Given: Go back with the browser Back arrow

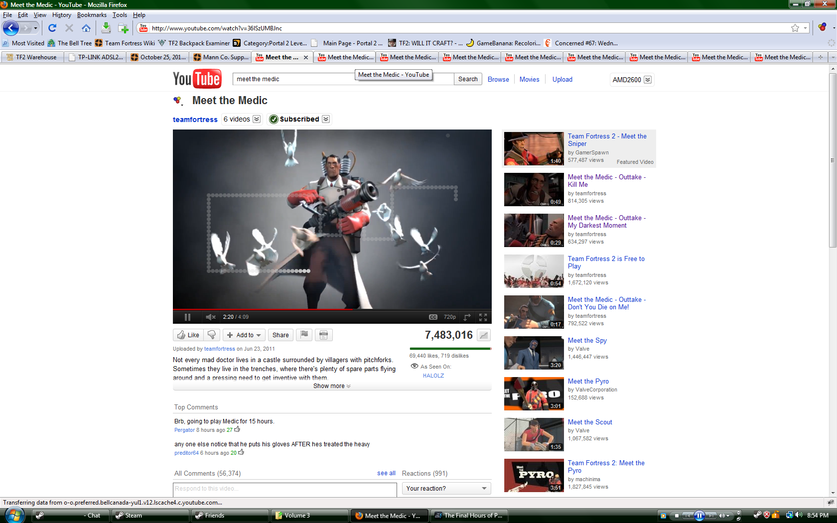Looking at the screenshot, I should click(x=11, y=28).
